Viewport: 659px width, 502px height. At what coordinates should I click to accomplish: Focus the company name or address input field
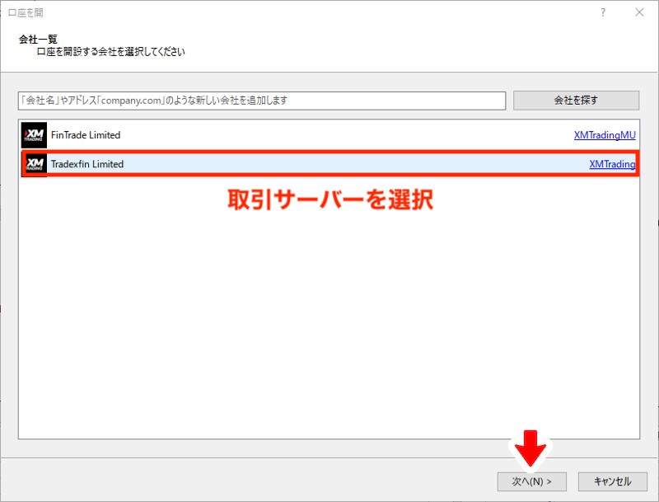pyautogui.click(x=262, y=101)
